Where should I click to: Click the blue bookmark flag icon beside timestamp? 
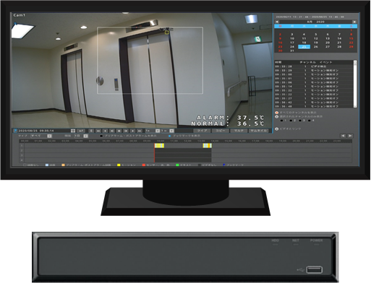point(15,131)
